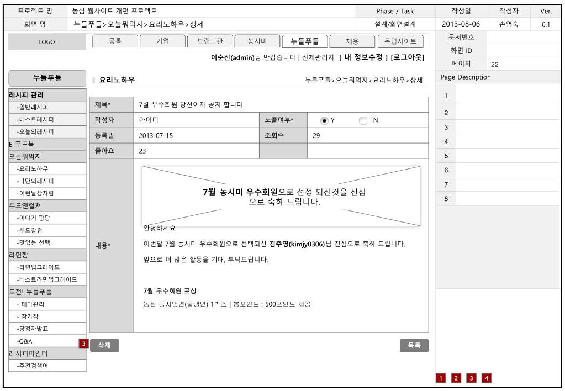Click the 페이지 value 22
This screenshot has height=391, width=565.
[495, 65]
